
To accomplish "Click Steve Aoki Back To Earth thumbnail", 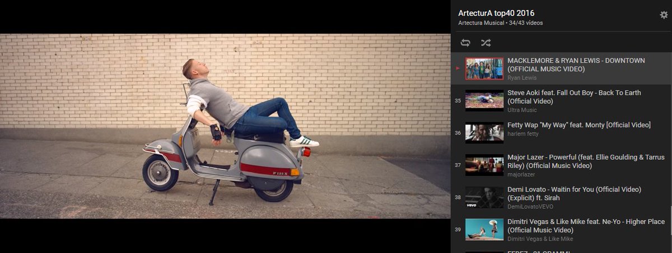I will (484, 101).
